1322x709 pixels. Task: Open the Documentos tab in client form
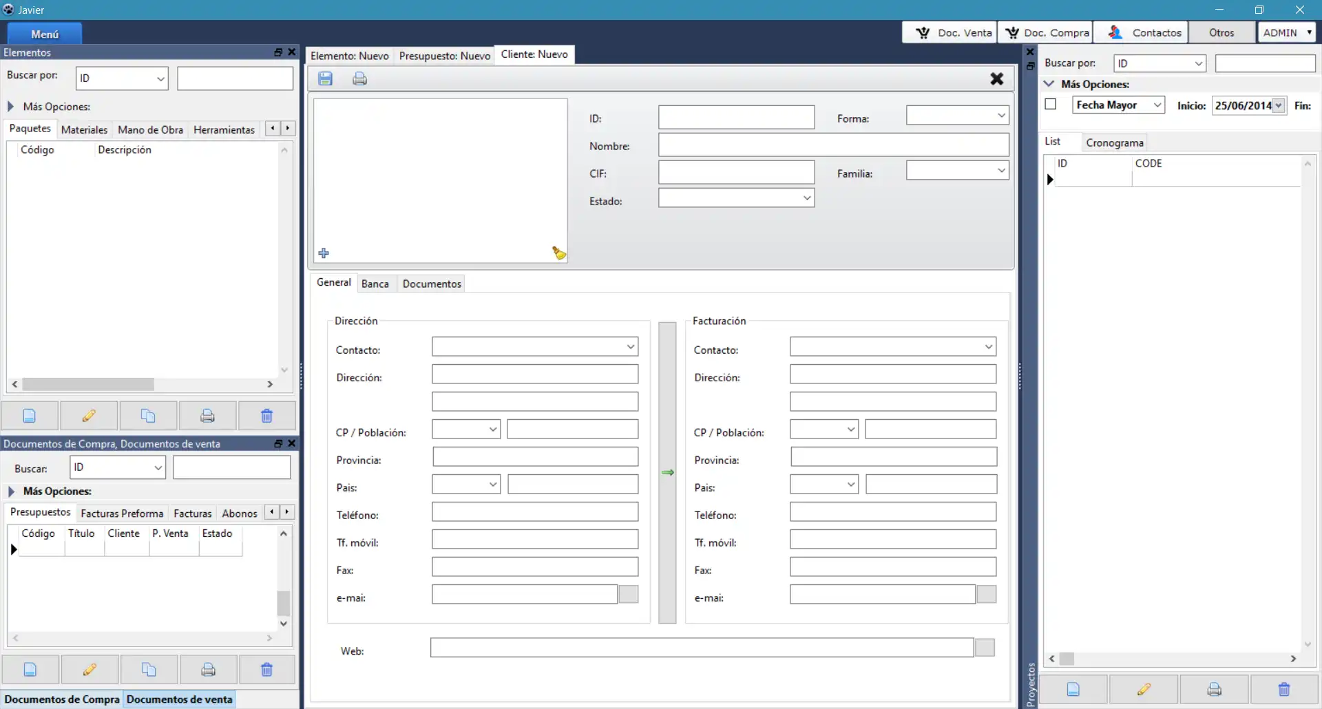432,284
